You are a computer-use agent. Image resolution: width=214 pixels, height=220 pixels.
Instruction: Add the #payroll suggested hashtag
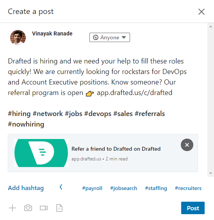[92, 188]
